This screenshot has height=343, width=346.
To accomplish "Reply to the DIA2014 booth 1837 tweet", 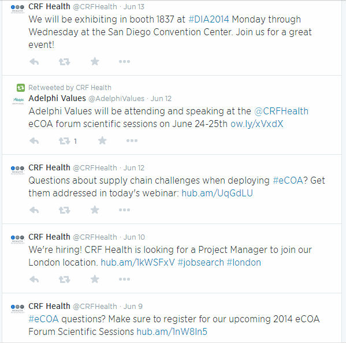I will tap(34, 62).
